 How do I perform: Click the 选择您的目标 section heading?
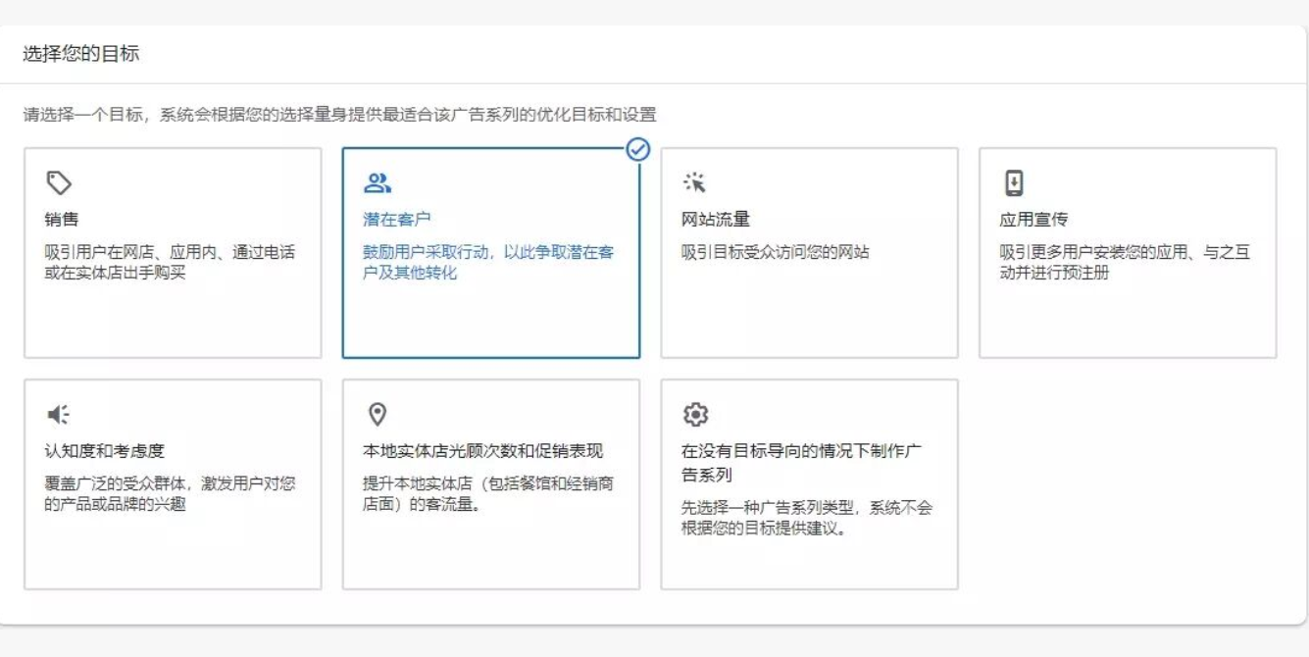[x=81, y=54]
